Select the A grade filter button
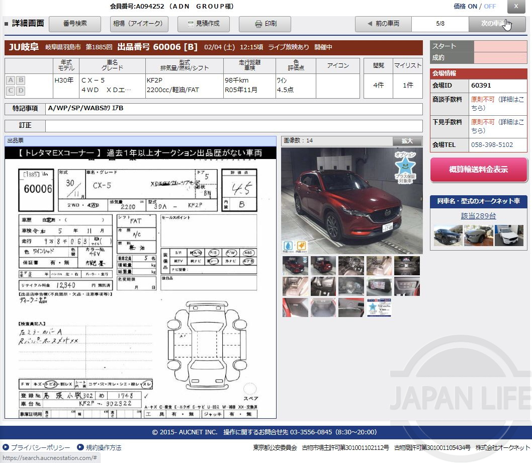 click(x=10, y=80)
